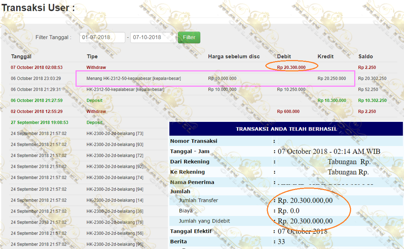Screen dimensions: 404x249
Task: Click the Rp 20.250.000 kredit amount
Action: tap(332, 79)
